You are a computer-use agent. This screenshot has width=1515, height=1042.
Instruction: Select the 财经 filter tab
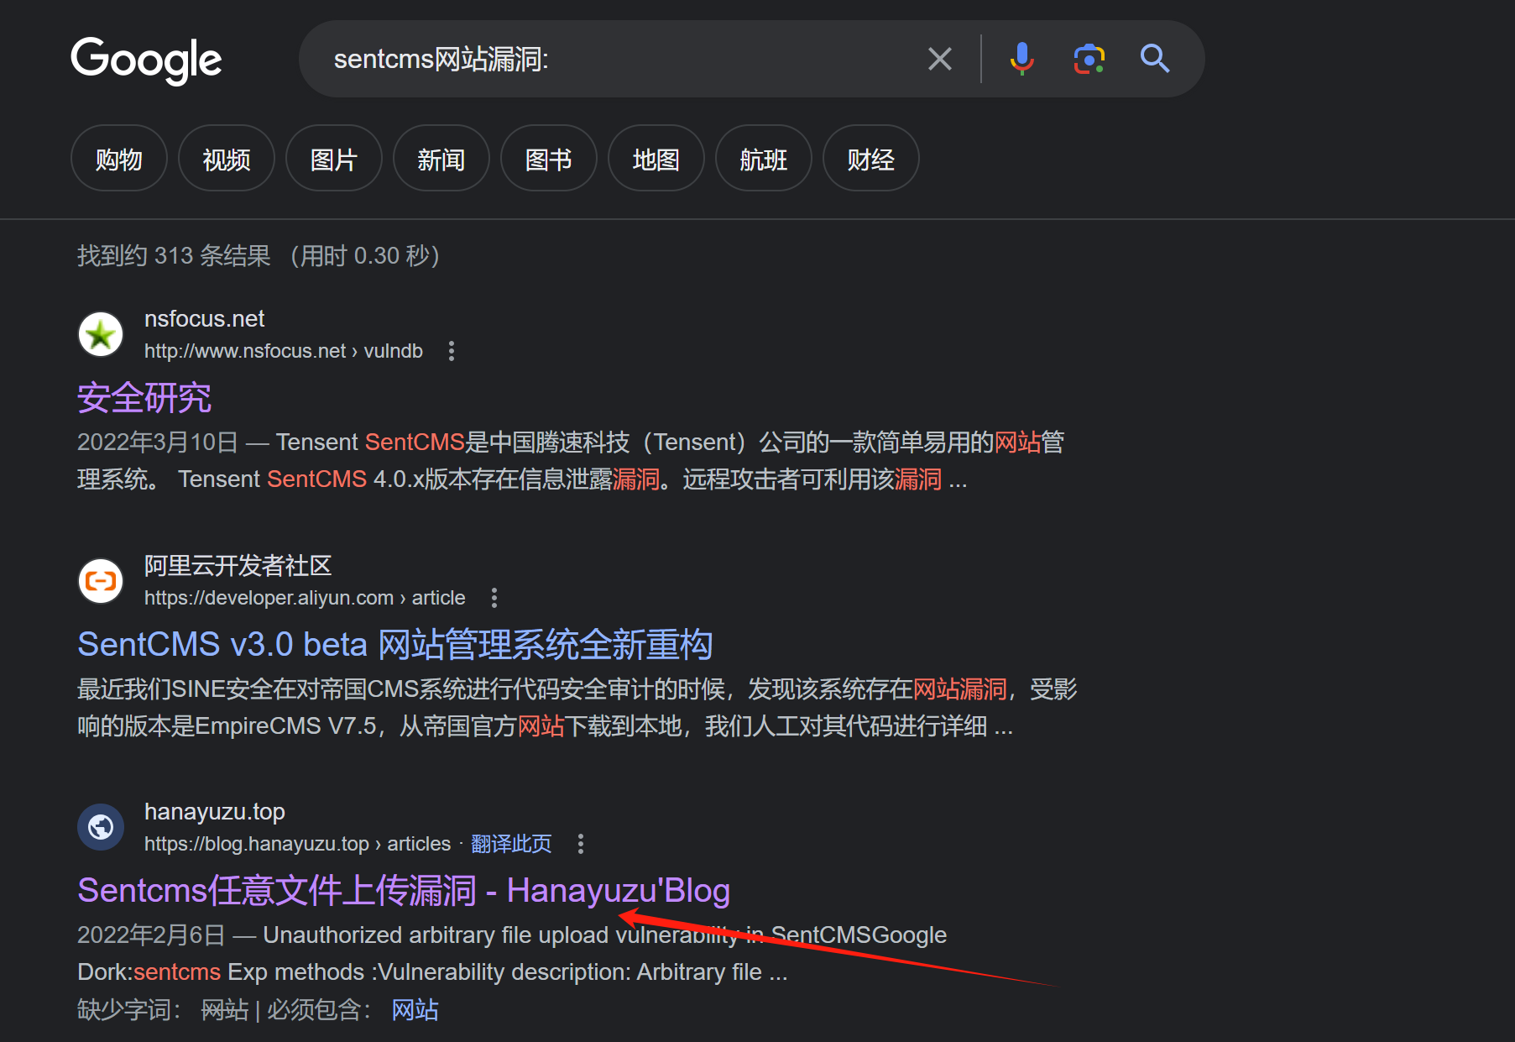[x=871, y=159]
